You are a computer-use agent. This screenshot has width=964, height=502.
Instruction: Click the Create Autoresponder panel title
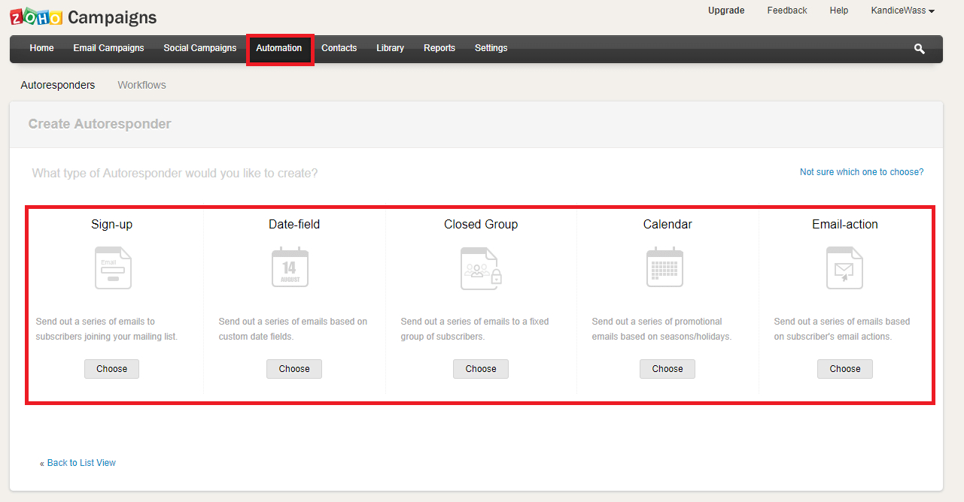[x=99, y=124]
